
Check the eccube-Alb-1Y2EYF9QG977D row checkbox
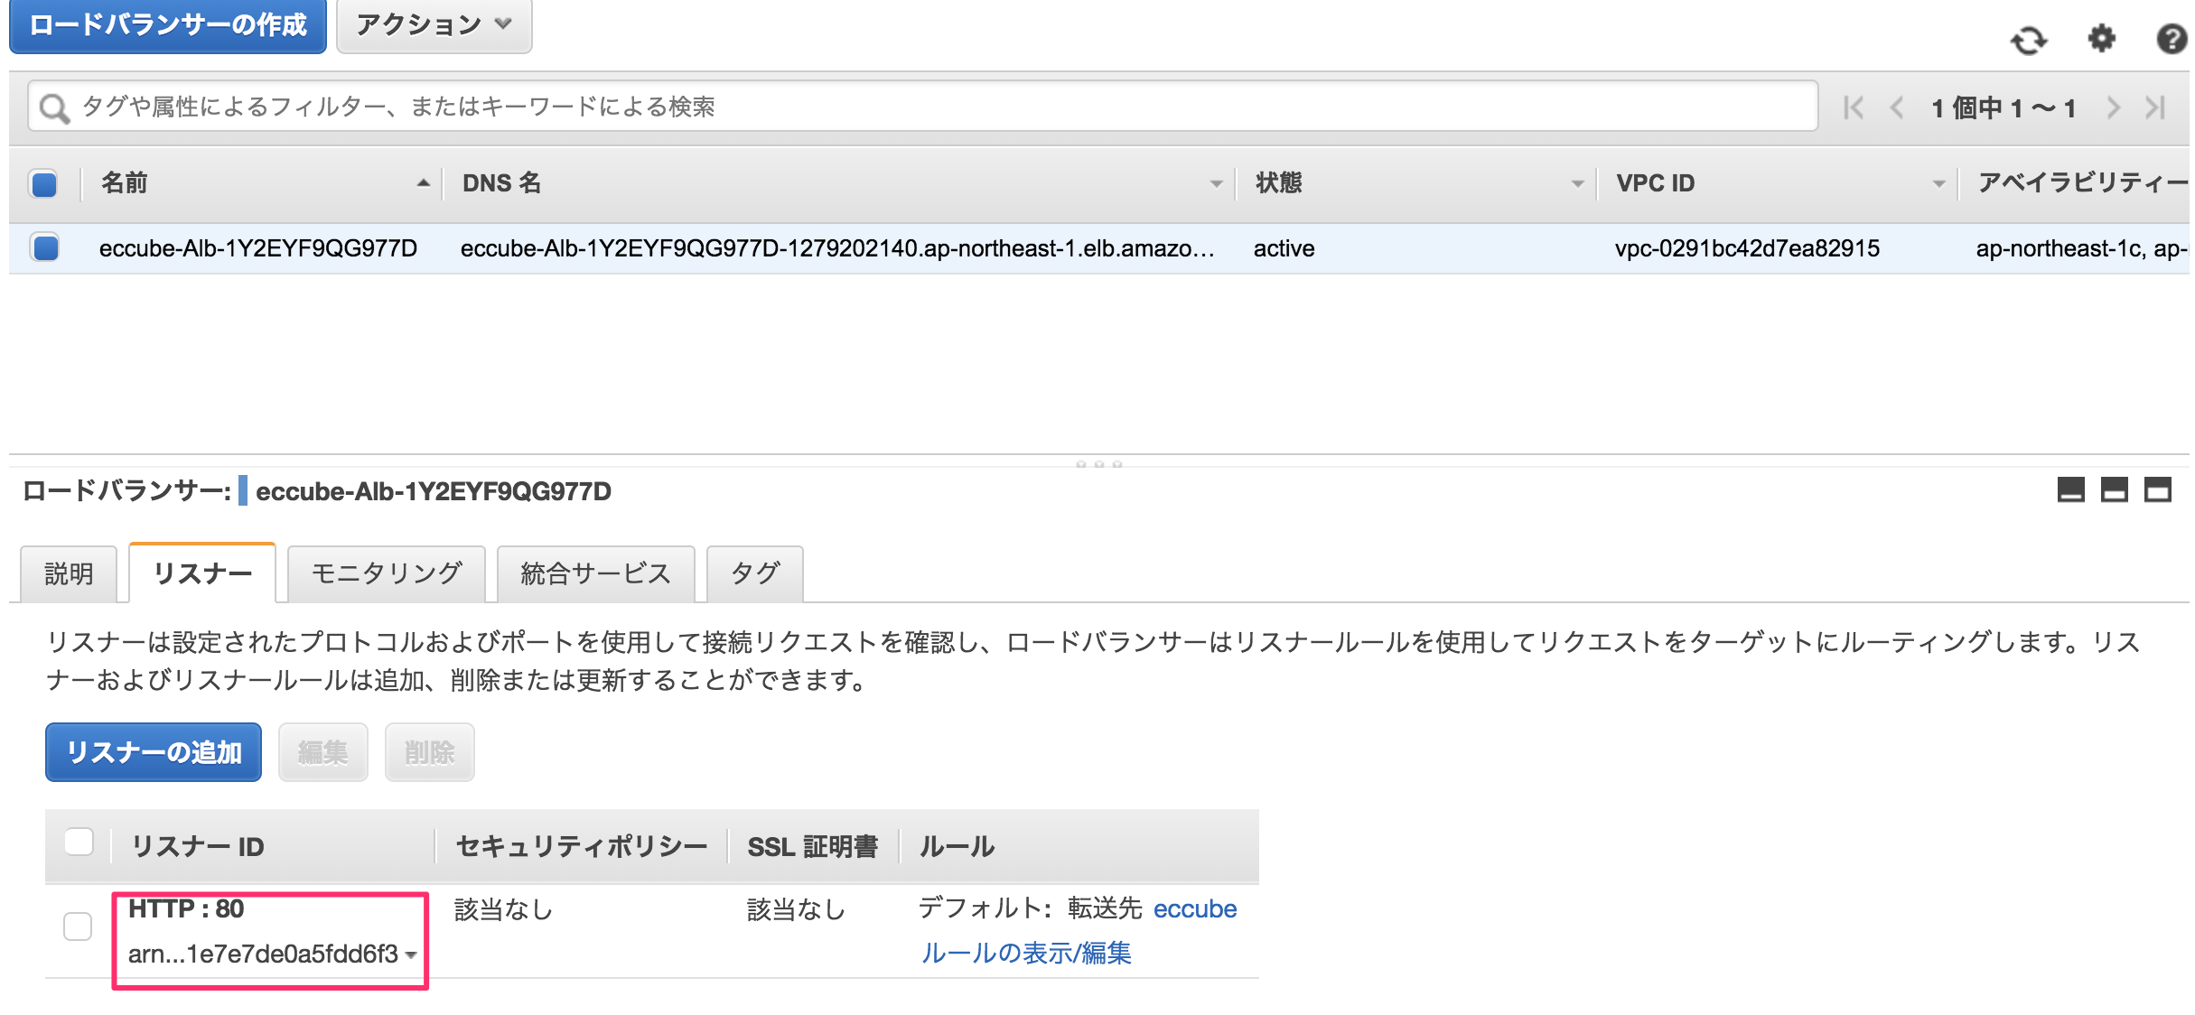[x=42, y=248]
